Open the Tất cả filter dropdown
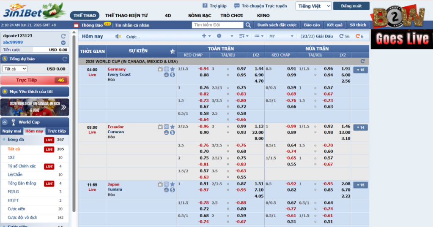The image size is (433, 227). (15, 69)
